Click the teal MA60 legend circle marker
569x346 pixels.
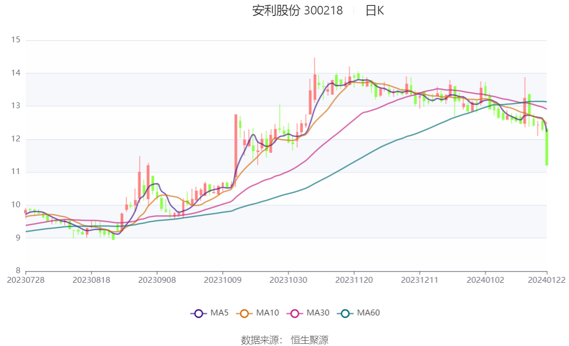pos(345,313)
